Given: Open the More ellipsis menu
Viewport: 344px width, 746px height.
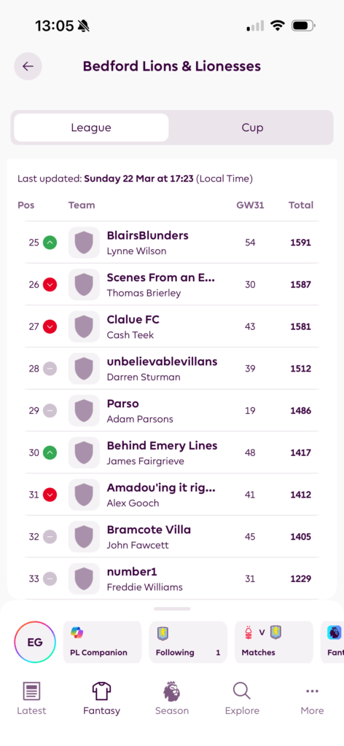Looking at the screenshot, I should click(x=312, y=691).
